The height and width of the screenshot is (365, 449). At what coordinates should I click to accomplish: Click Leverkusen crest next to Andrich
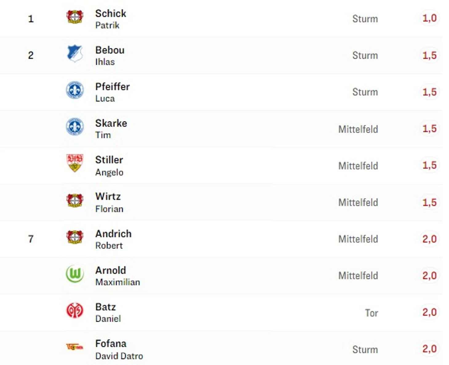point(75,237)
